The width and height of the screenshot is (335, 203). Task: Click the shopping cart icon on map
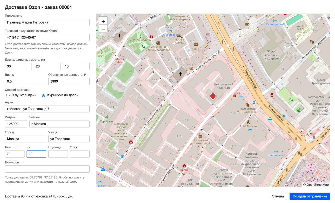pos(208,35)
